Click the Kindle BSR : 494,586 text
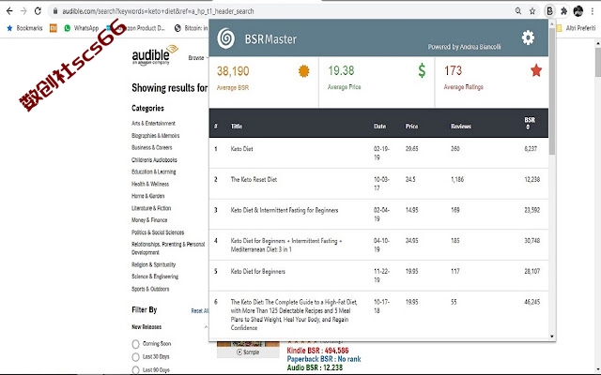The height and width of the screenshot is (375, 601). [x=317, y=351]
